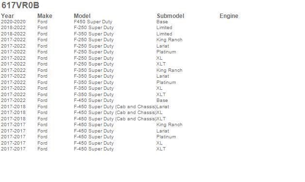305x182 pixels.
Task: Click the XLT submodel cell in the last row
Action: point(161,149)
